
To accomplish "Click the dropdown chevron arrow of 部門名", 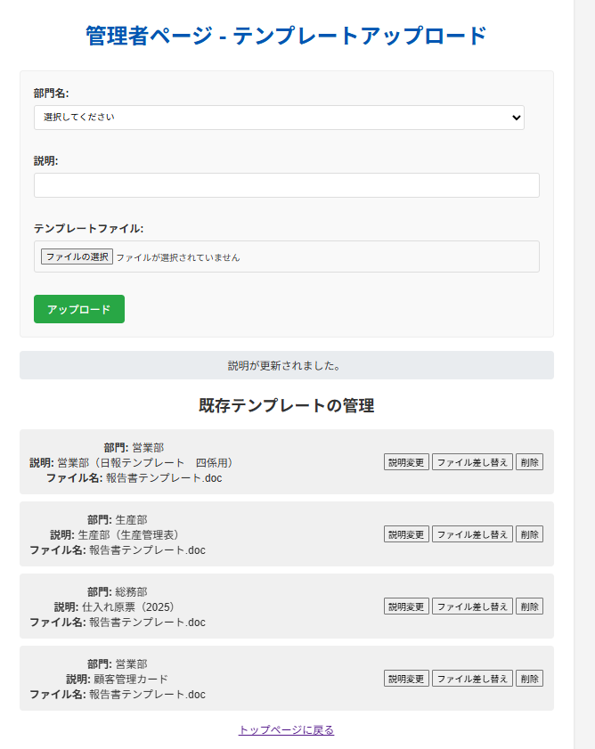I will coord(516,118).
